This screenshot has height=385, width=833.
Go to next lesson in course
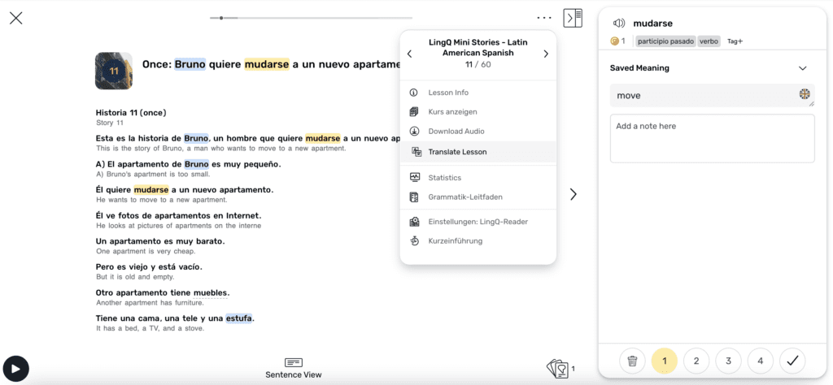click(x=546, y=54)
